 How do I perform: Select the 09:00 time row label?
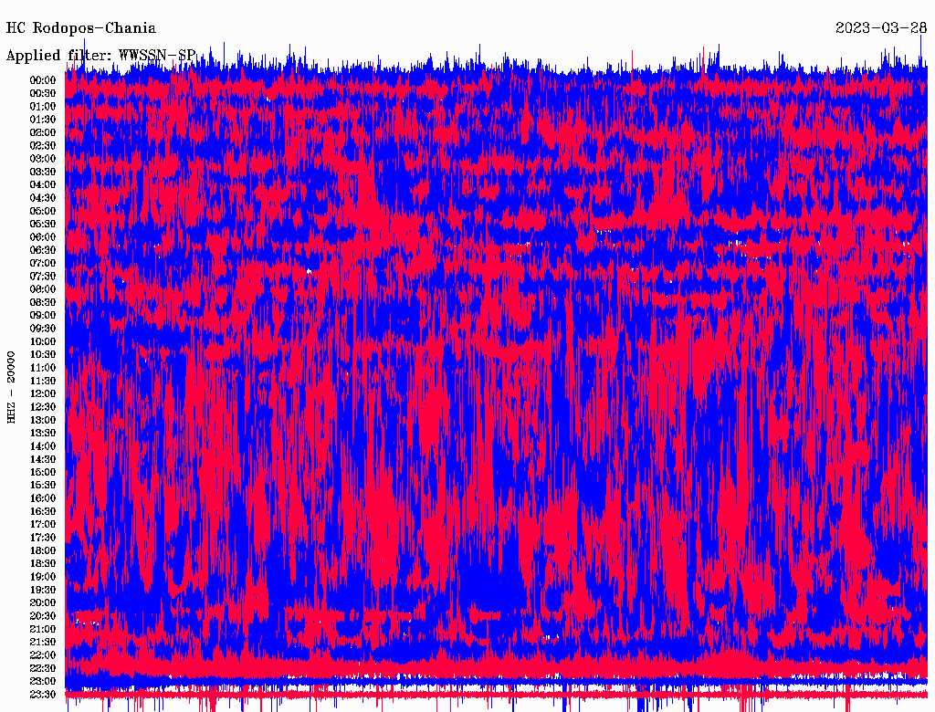click(x=43, y=315)
